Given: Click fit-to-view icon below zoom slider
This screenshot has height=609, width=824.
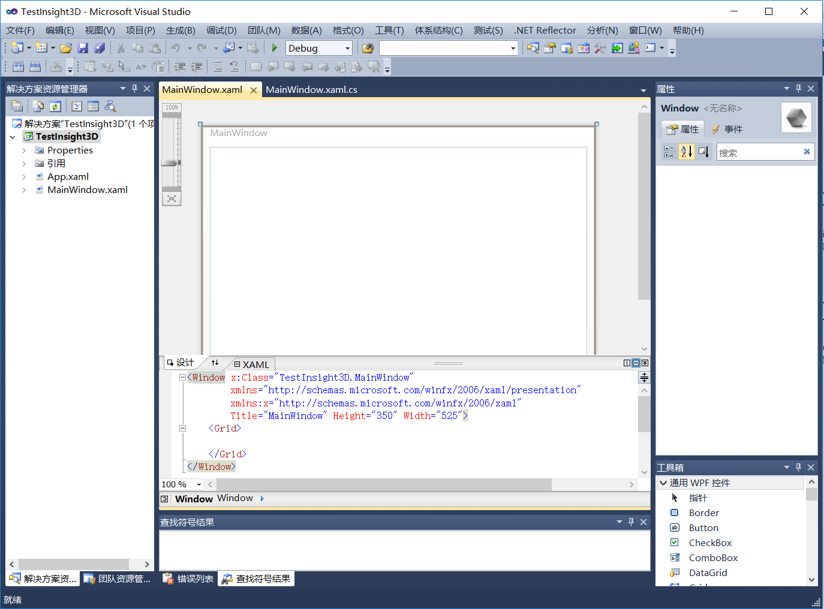Looking at the screenshot, I should click(x=172, y=199).
